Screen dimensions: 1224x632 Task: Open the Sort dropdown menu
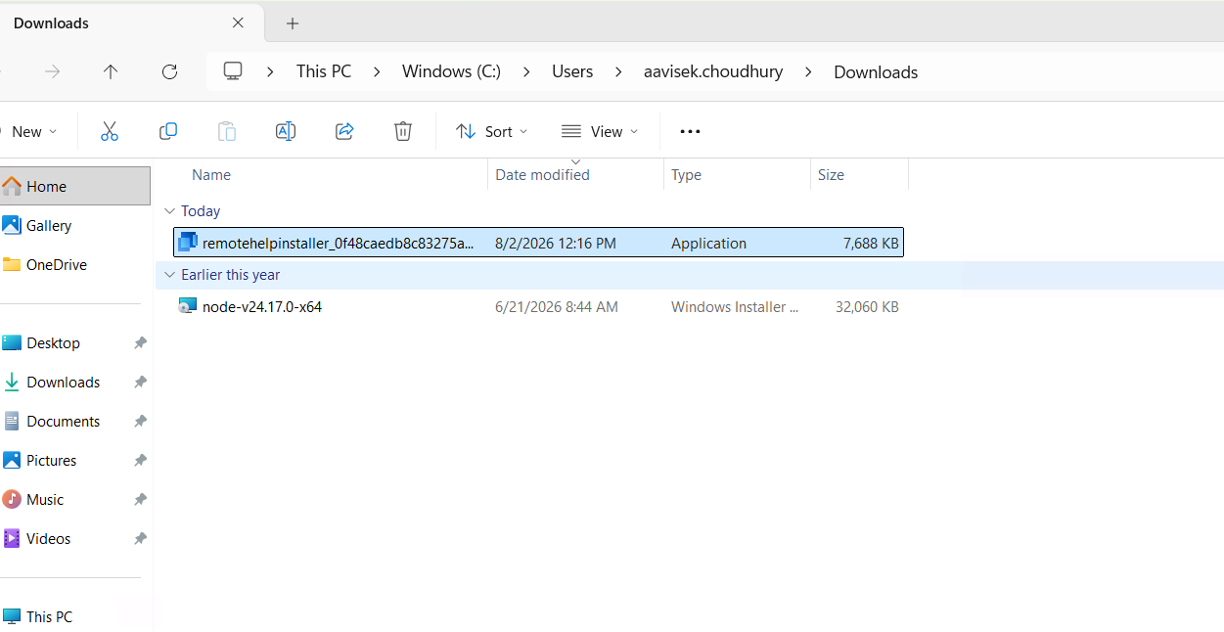(x=491, y=131)
